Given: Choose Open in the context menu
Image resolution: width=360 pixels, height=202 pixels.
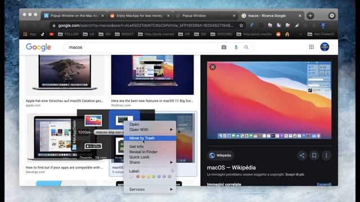Looking at the screenshot, I should (150, 125).
